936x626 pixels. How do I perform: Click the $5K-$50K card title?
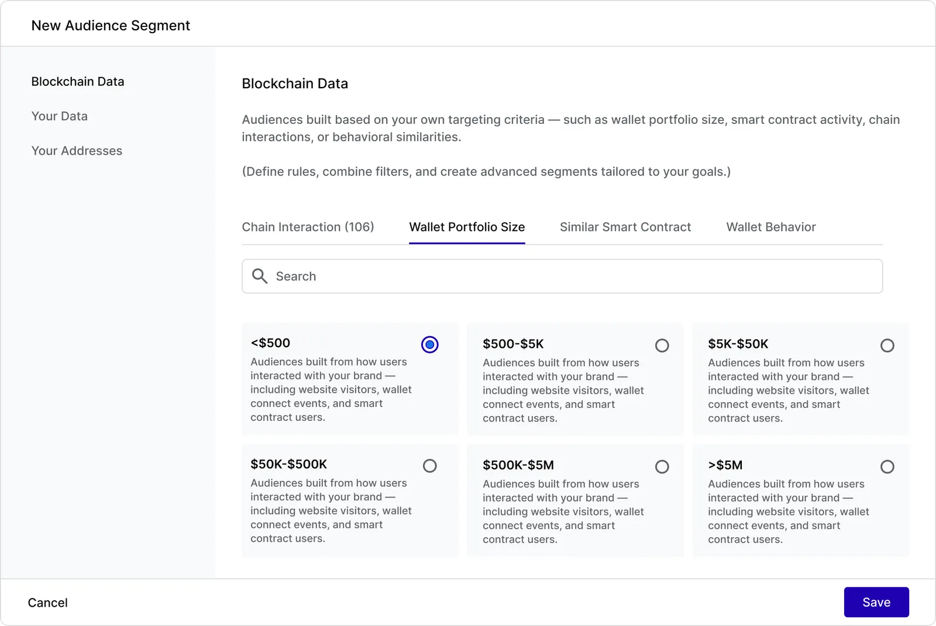pos(738,344)
